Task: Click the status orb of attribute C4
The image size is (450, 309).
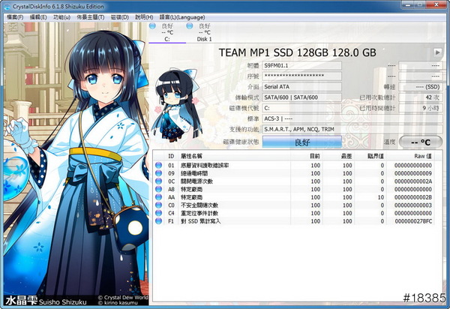Action: tap(158, 214)
